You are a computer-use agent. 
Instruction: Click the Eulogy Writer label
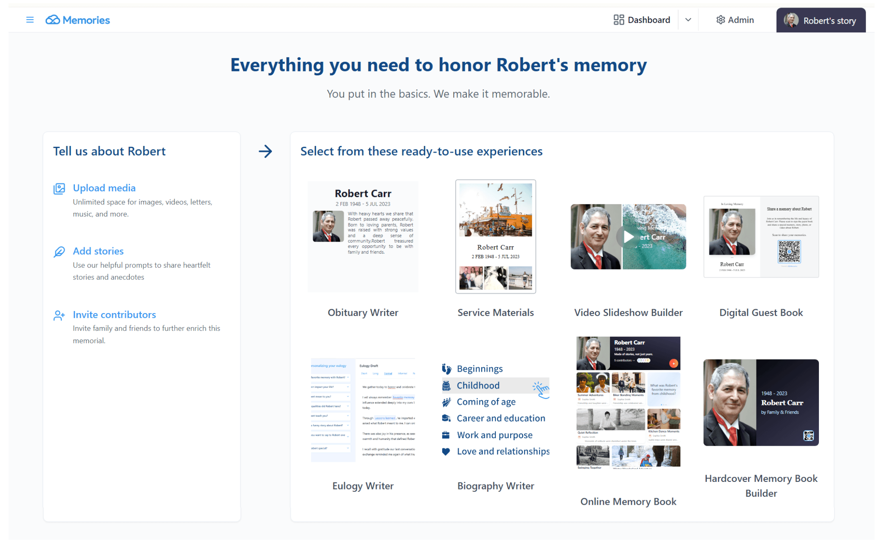coord(363,485)
